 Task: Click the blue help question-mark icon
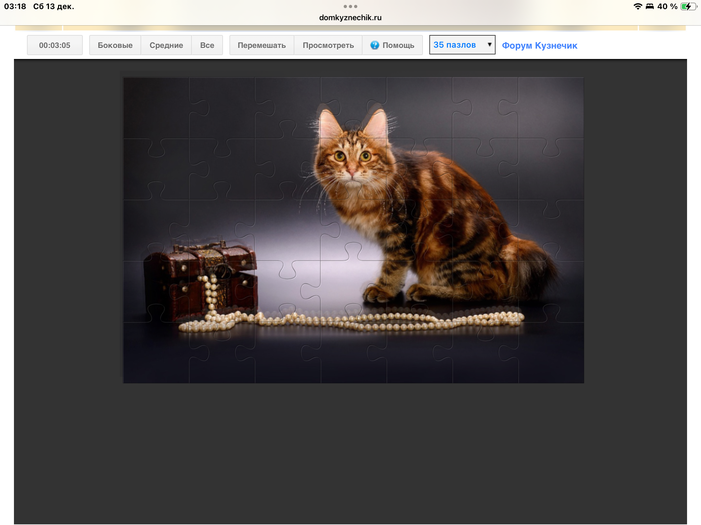375,45
